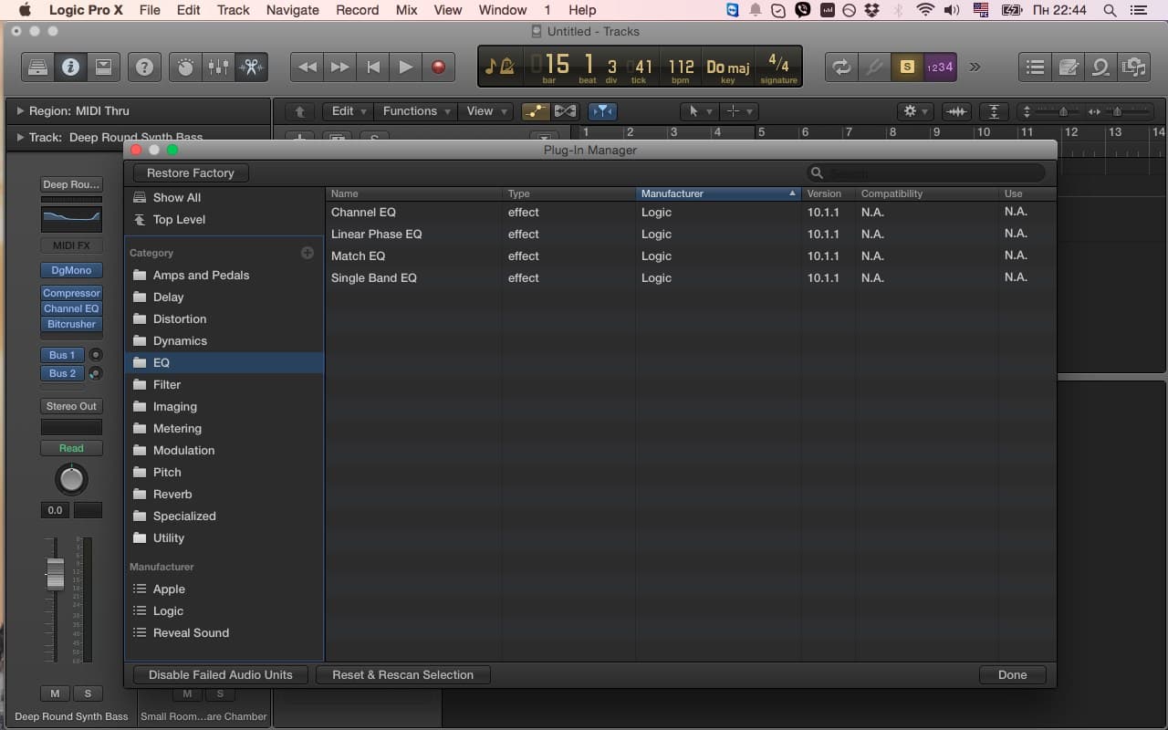
Task: Click the Rewind transport button
Action: point(308,67)
